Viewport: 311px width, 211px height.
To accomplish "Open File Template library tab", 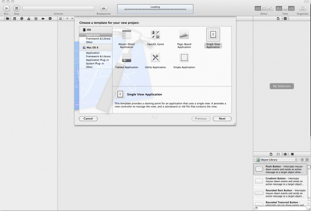I will coord(271,154).
